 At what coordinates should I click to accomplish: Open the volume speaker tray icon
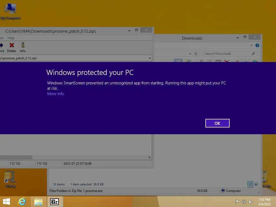(x=250, y=202)
